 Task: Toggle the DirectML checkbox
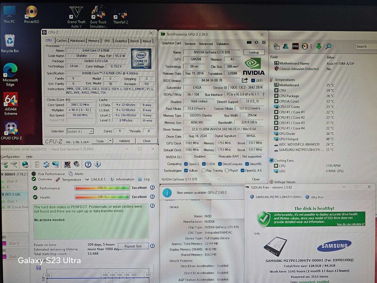(x=247, y=164)
